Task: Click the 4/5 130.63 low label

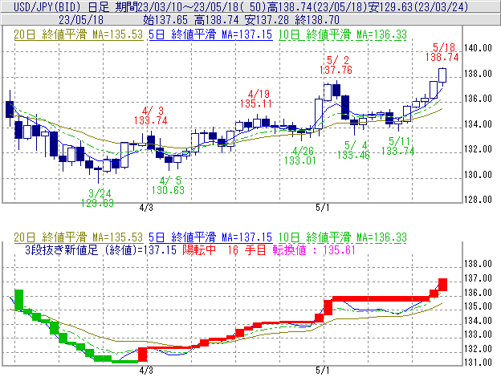Action: point(168,185)
